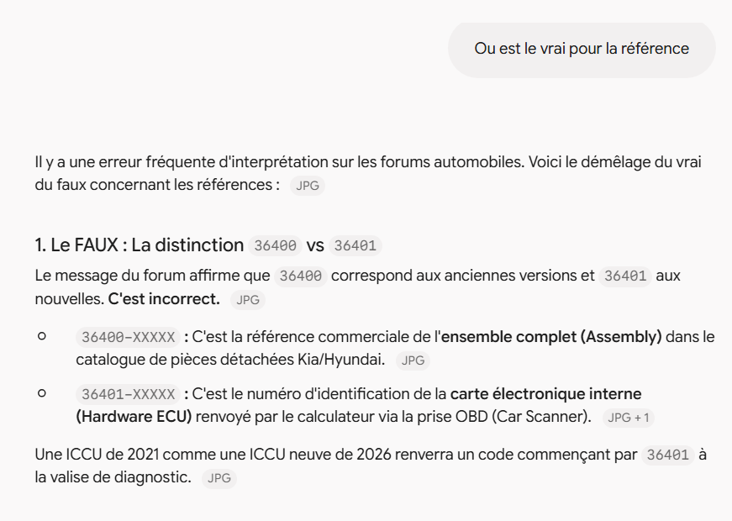Open the JPG citation after "Kia/Hyundai."
Image resolution: width=732 pixels, height=521 pixels.
click(413, 360)
